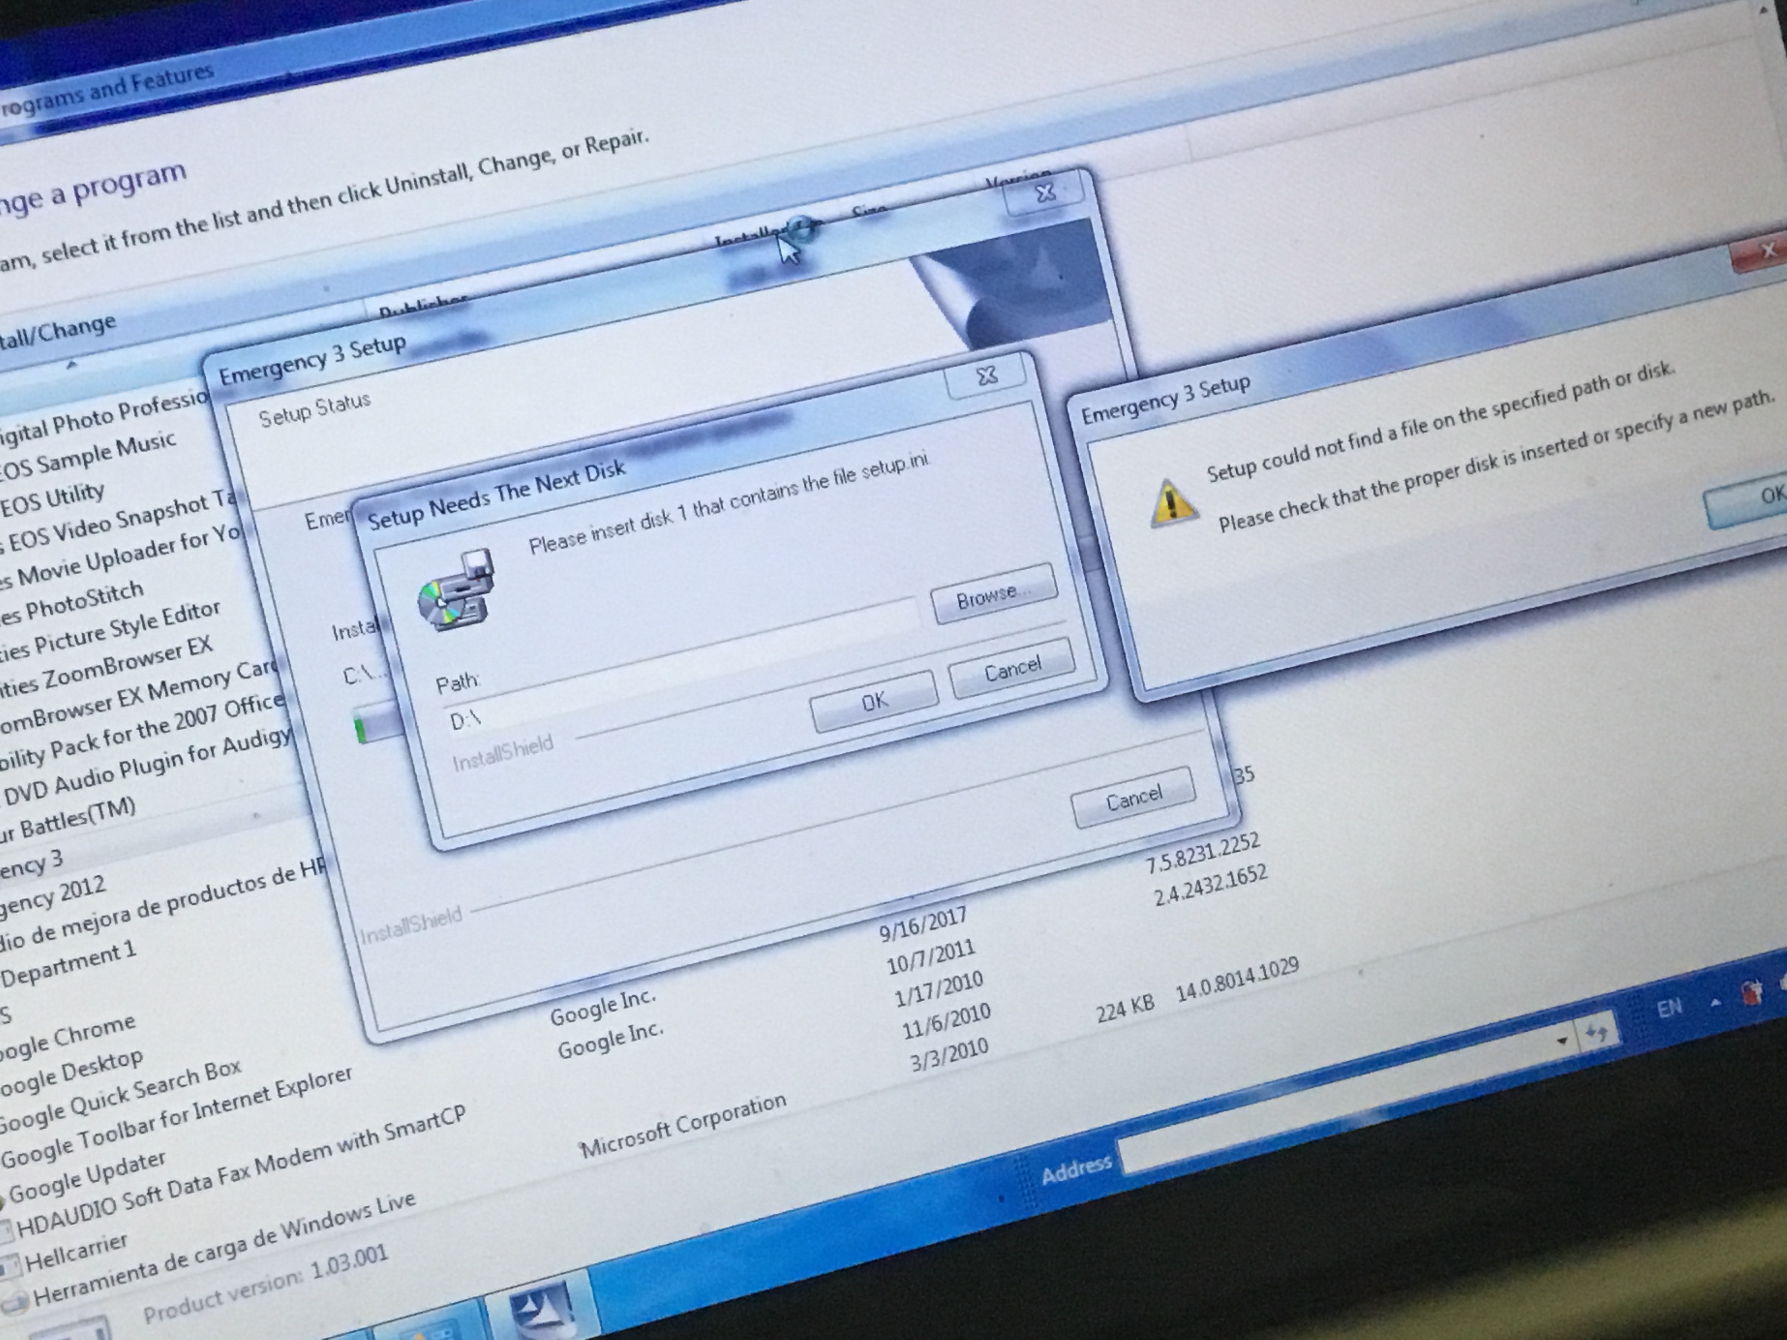
Task: Select Google Toolbar for Internet Explorer
Action: [x=176, y=1117]
